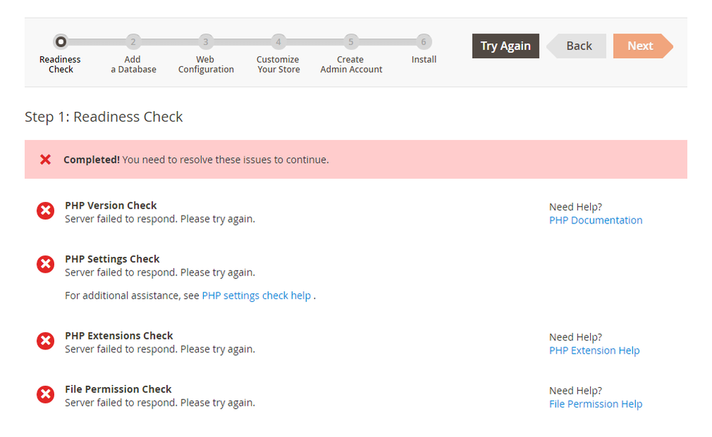Viewport: 712px width, 437px height.
Task: Jump to step 4 Customize Your Store
Action: point(278,42)
